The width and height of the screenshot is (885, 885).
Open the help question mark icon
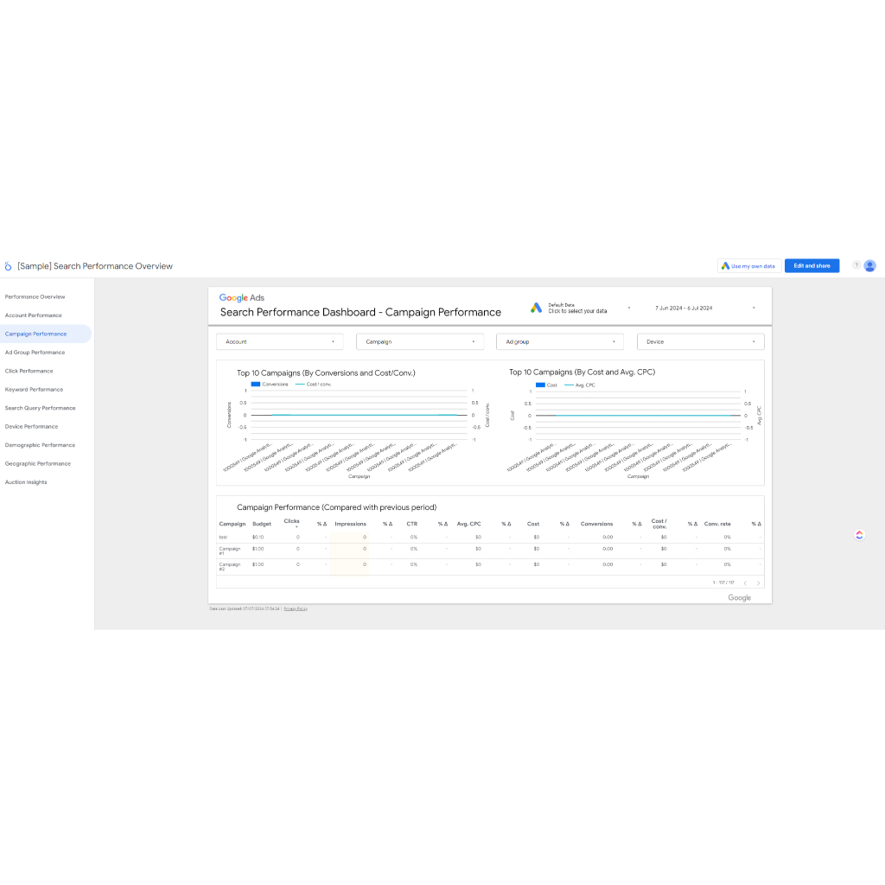tap(856, 265)
